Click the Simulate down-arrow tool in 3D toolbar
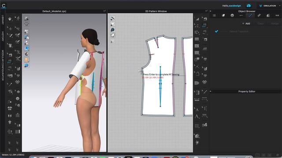282x158 pixels. pos(10,18)
